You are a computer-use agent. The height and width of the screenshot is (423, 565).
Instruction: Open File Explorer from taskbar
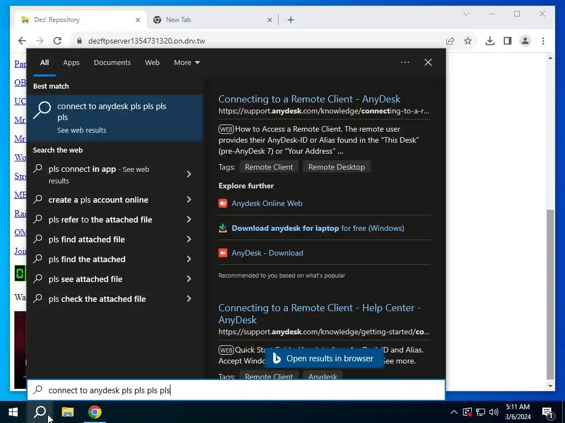[67, 412]
